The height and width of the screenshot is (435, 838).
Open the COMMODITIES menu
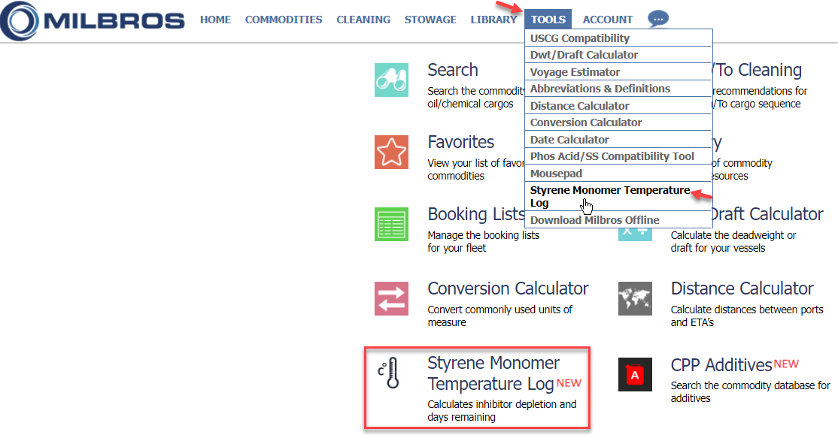284,20
